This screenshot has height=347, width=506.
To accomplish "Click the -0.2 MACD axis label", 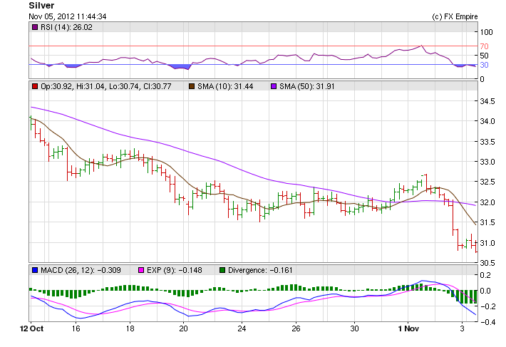I will [487, 306].
